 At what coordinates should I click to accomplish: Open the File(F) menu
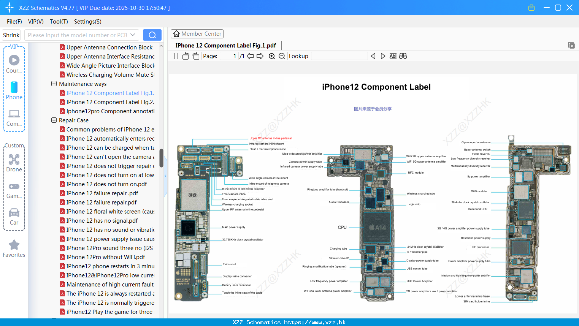(x=14, y=22)
